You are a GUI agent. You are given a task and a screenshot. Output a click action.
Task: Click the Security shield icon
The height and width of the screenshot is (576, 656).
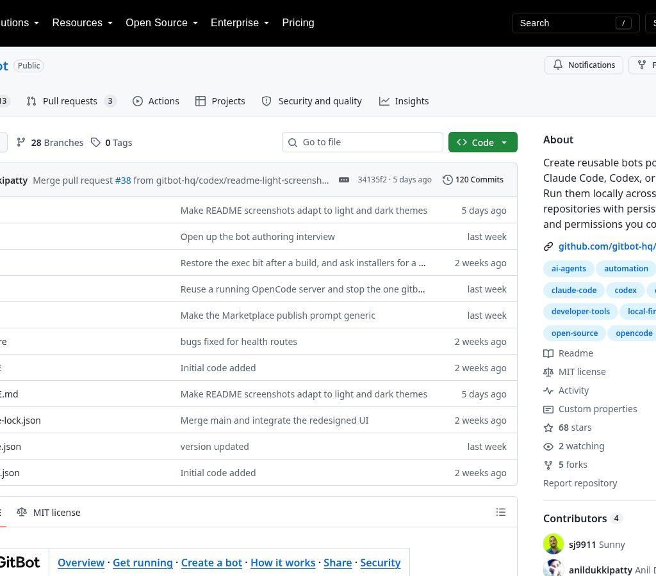(x=266, y=101)
